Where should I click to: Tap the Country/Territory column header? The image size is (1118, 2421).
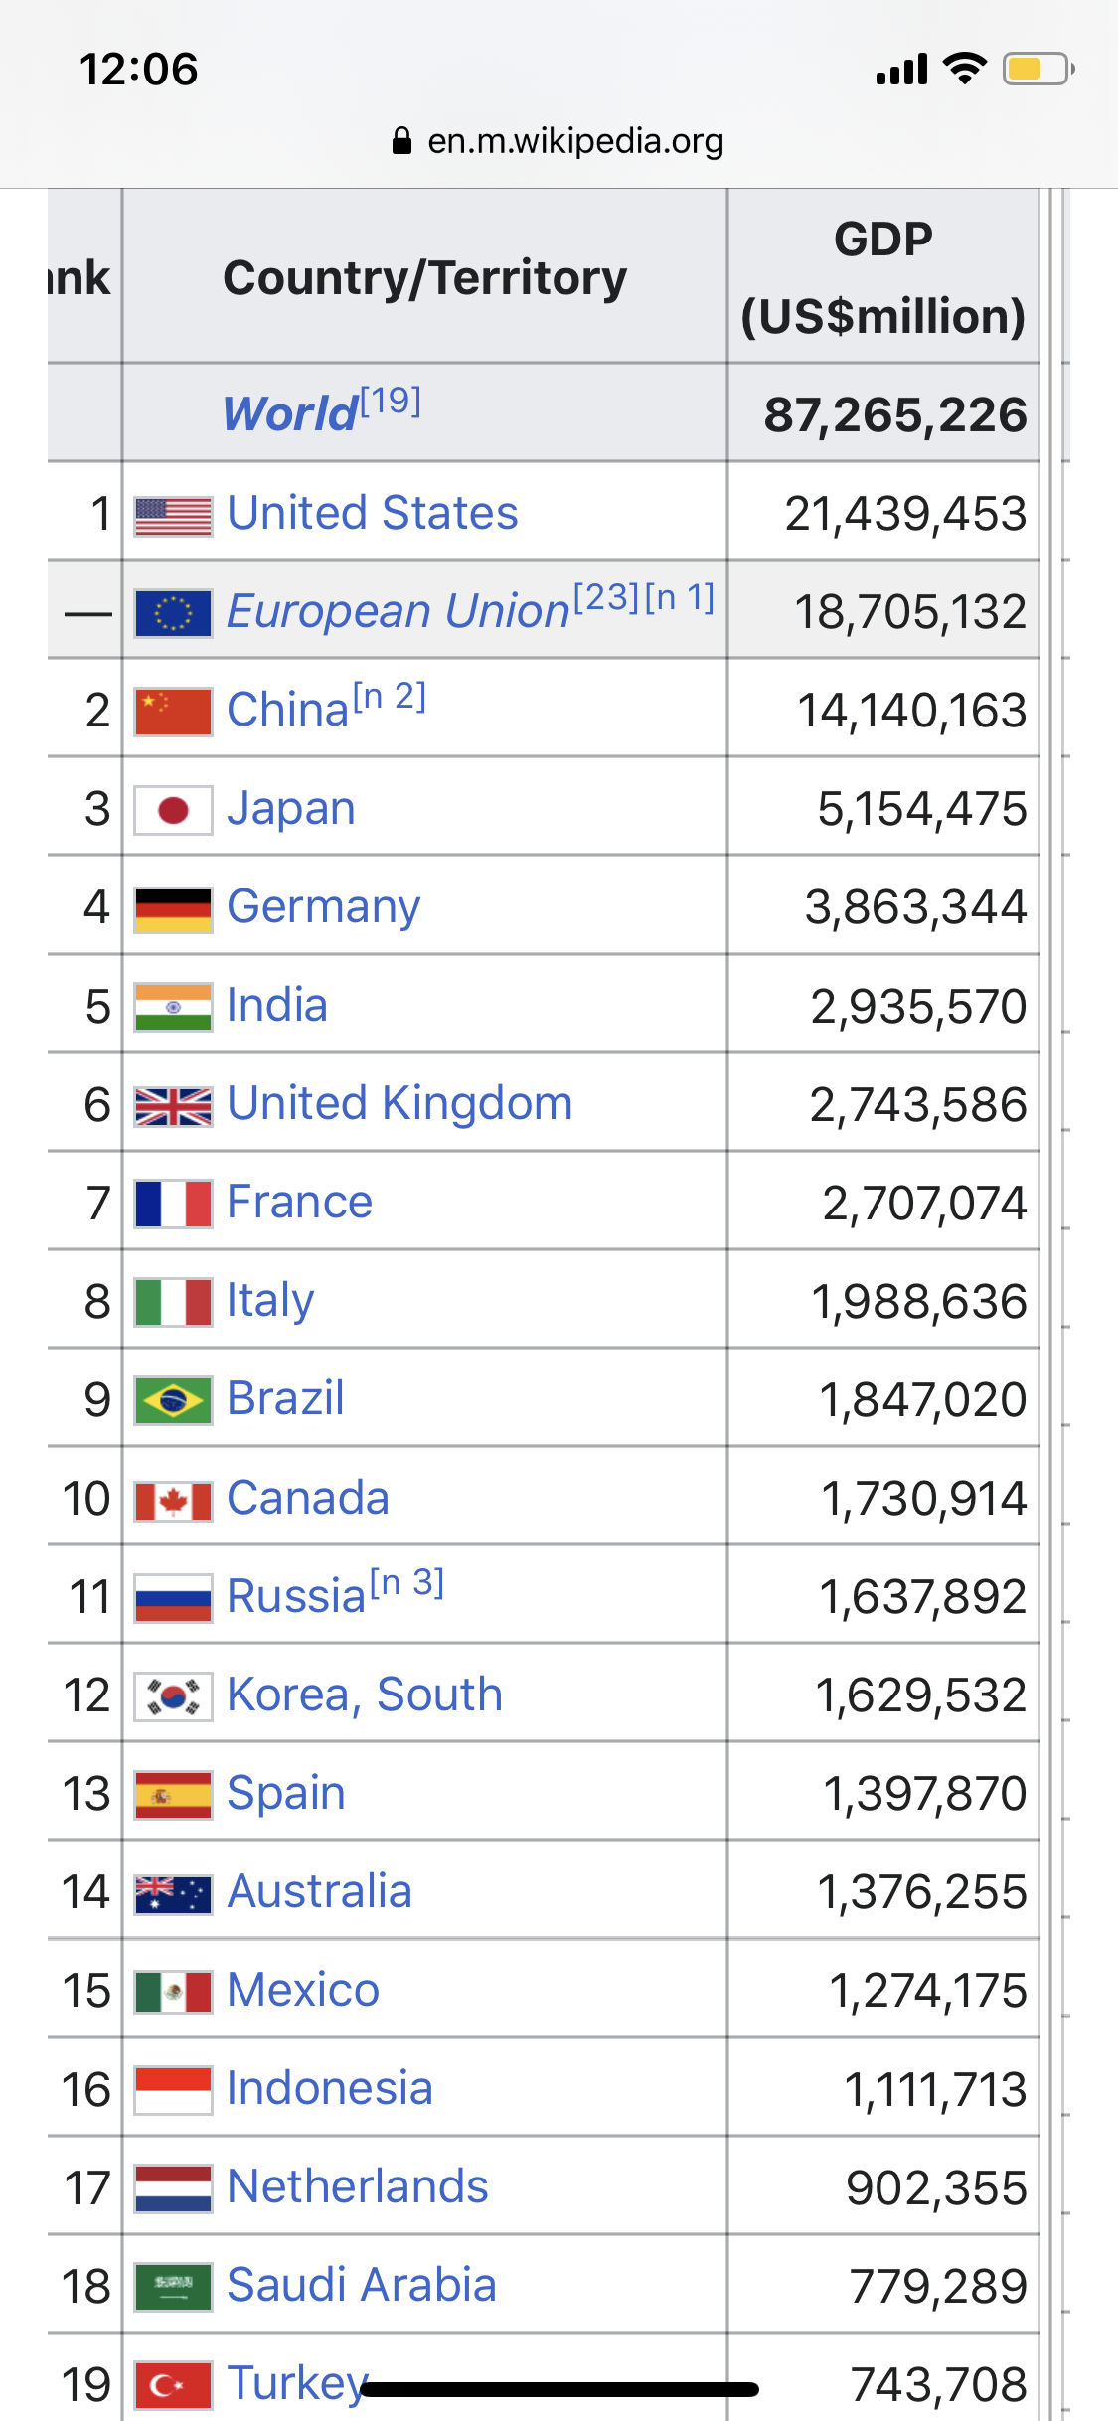pyautogui.click(x=424, y=277)
